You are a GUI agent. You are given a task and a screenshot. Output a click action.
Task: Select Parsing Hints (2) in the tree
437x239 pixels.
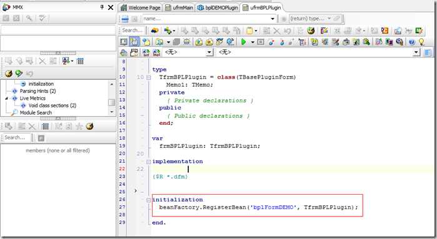tap(38, 91)
